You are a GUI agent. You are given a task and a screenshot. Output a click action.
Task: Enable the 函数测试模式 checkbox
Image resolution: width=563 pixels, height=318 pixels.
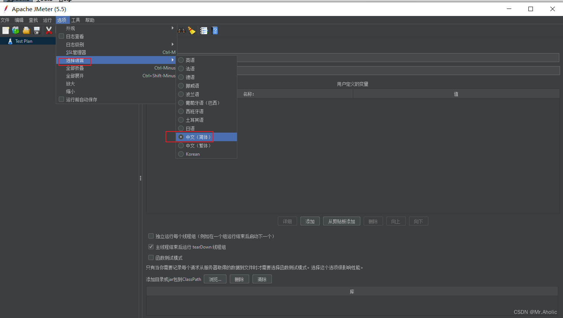pyautogui.click(x=151, y=258)
